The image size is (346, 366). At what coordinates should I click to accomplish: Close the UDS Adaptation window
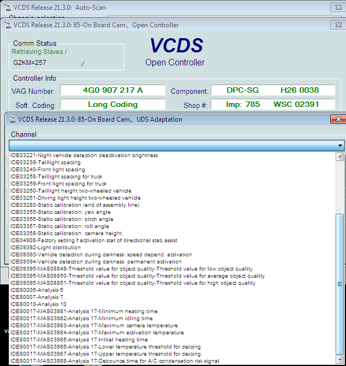(338, 119)
